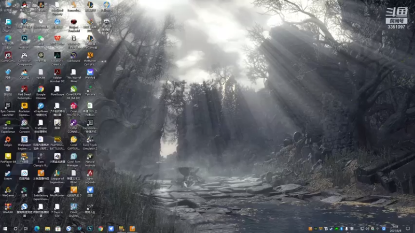
Task: Click the Cortana circle in taskbar
Action: point(16,228)
